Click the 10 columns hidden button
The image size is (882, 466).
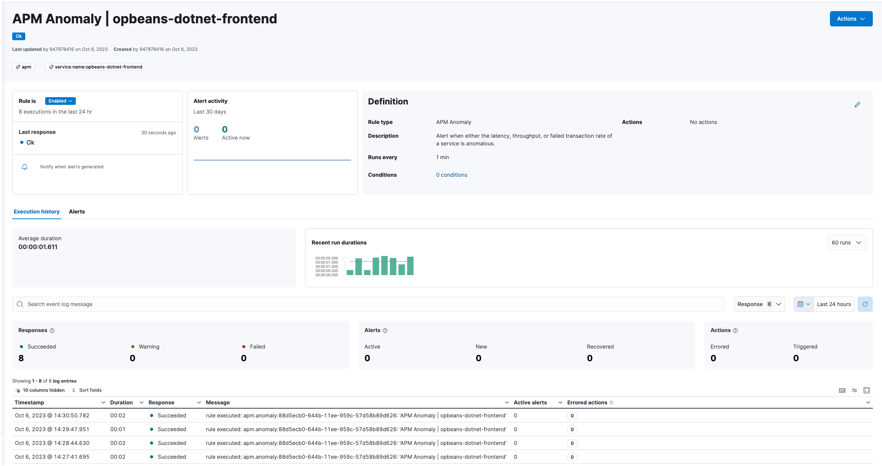pyautogui.click(x=40, y=390)
